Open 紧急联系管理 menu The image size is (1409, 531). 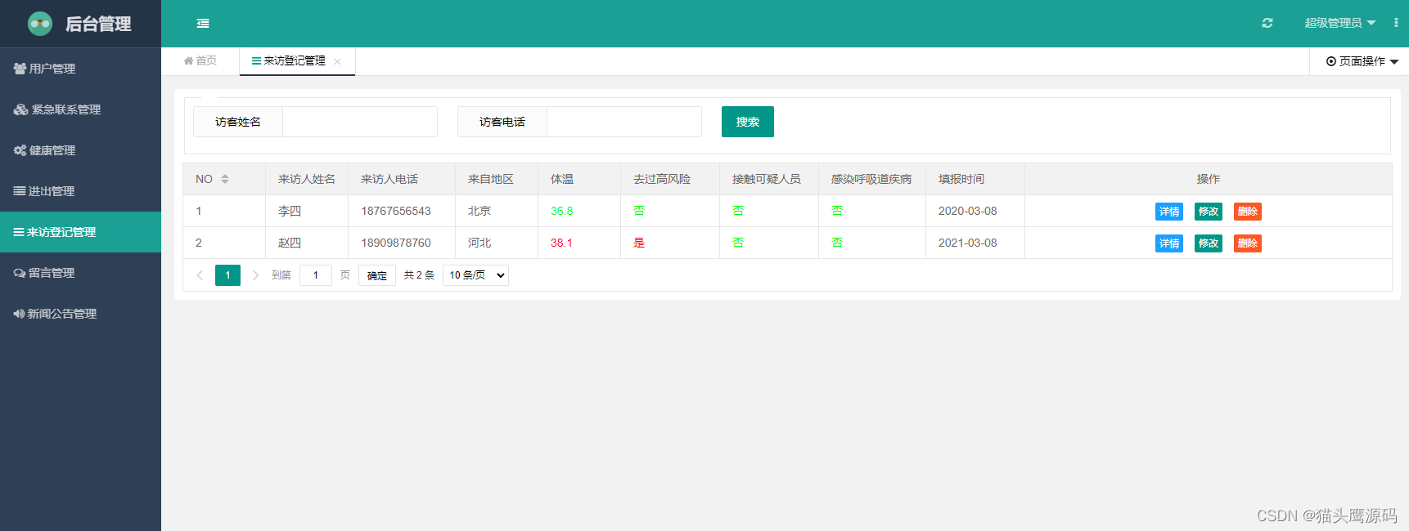(80, 109)
